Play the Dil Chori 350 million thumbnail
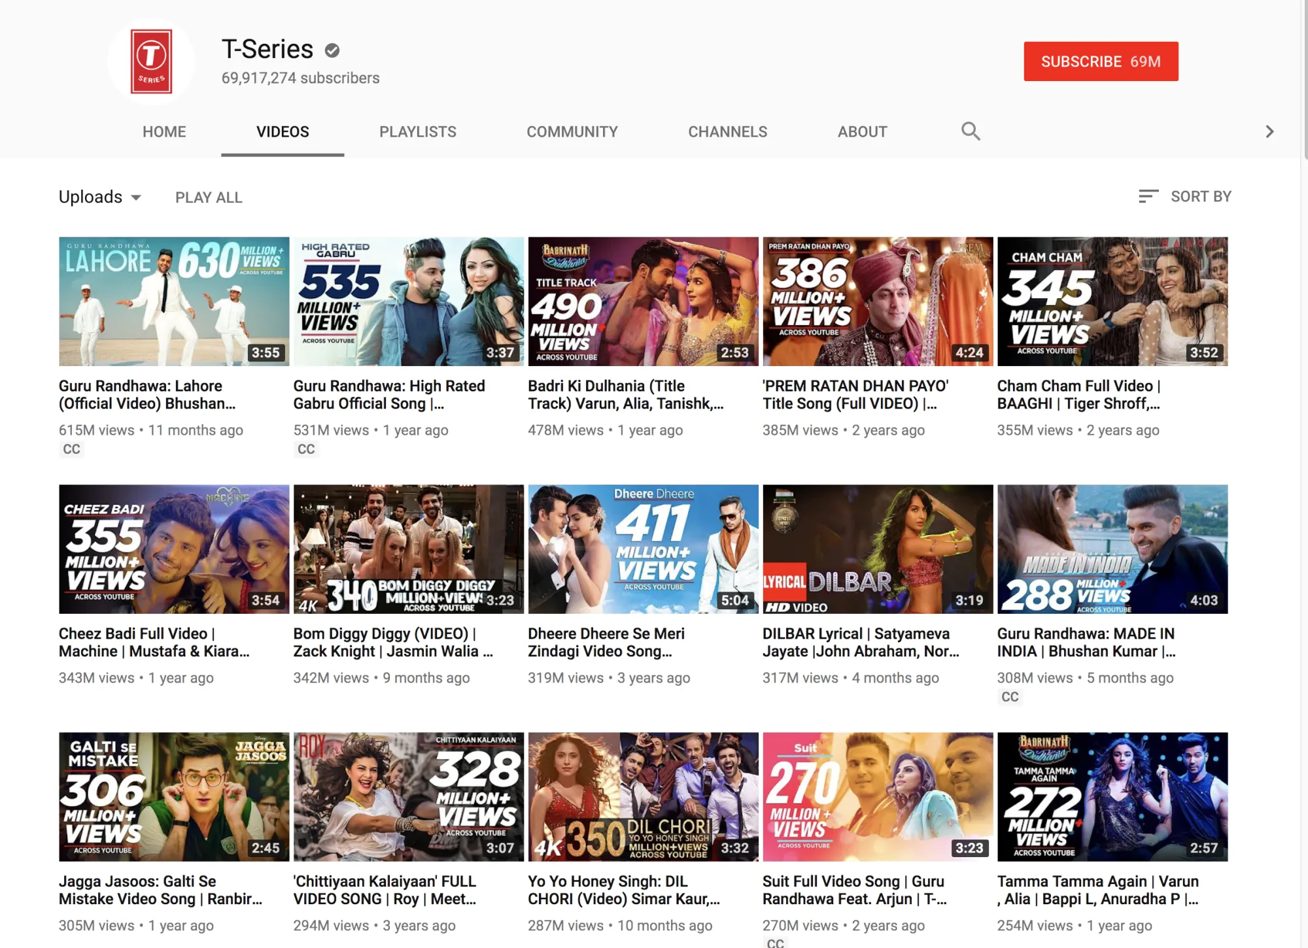 tap(644, 797)
